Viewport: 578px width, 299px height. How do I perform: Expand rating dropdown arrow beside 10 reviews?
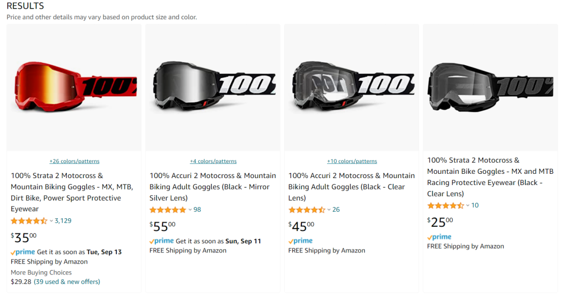[468, 205]
